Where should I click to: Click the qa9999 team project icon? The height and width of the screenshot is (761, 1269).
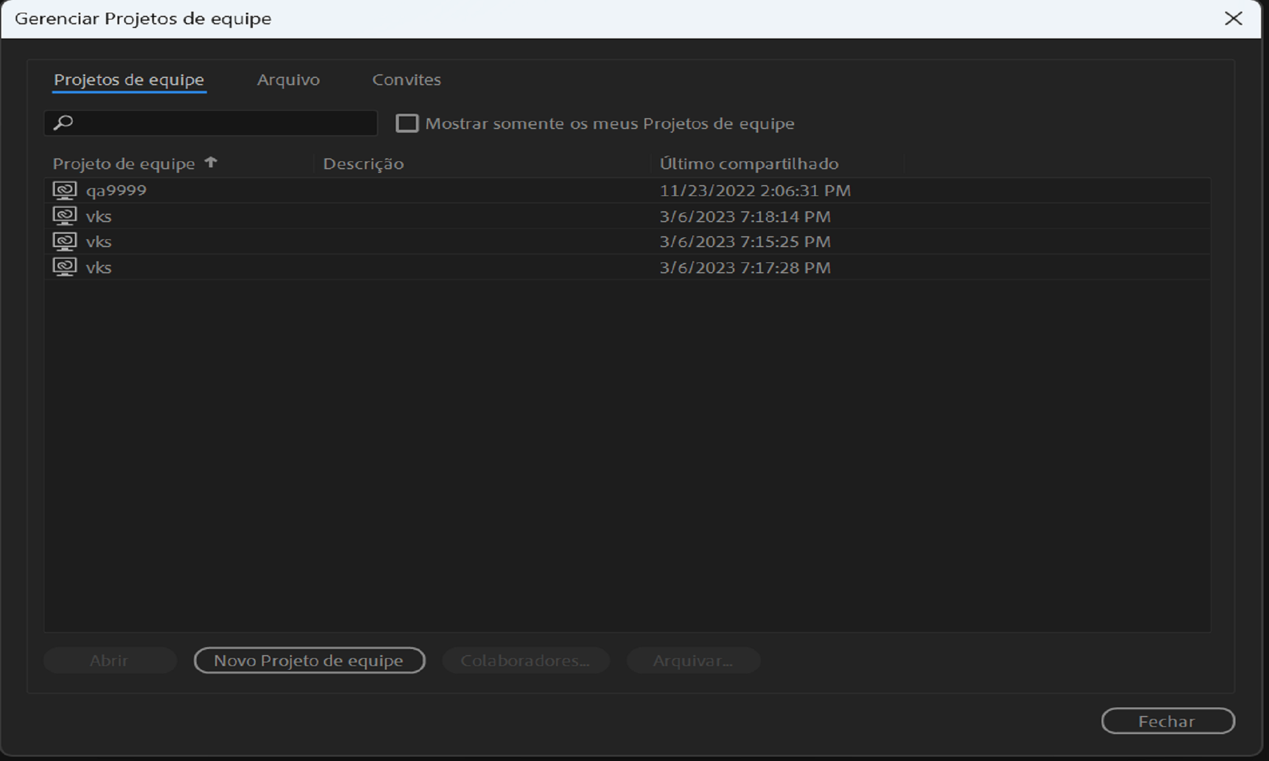[65, 191]
